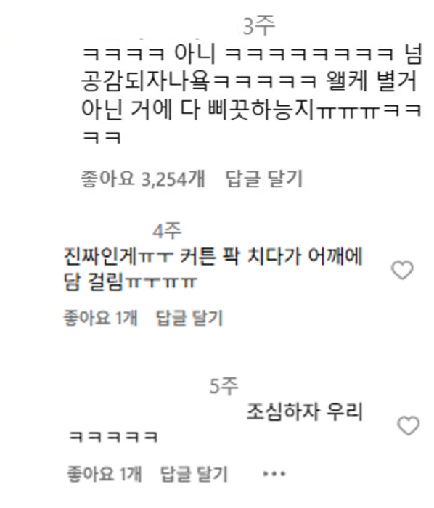Reply to the 3주 comment via 답글 달기
Viewport: 434px width, 508px height.
coord(264,179)
